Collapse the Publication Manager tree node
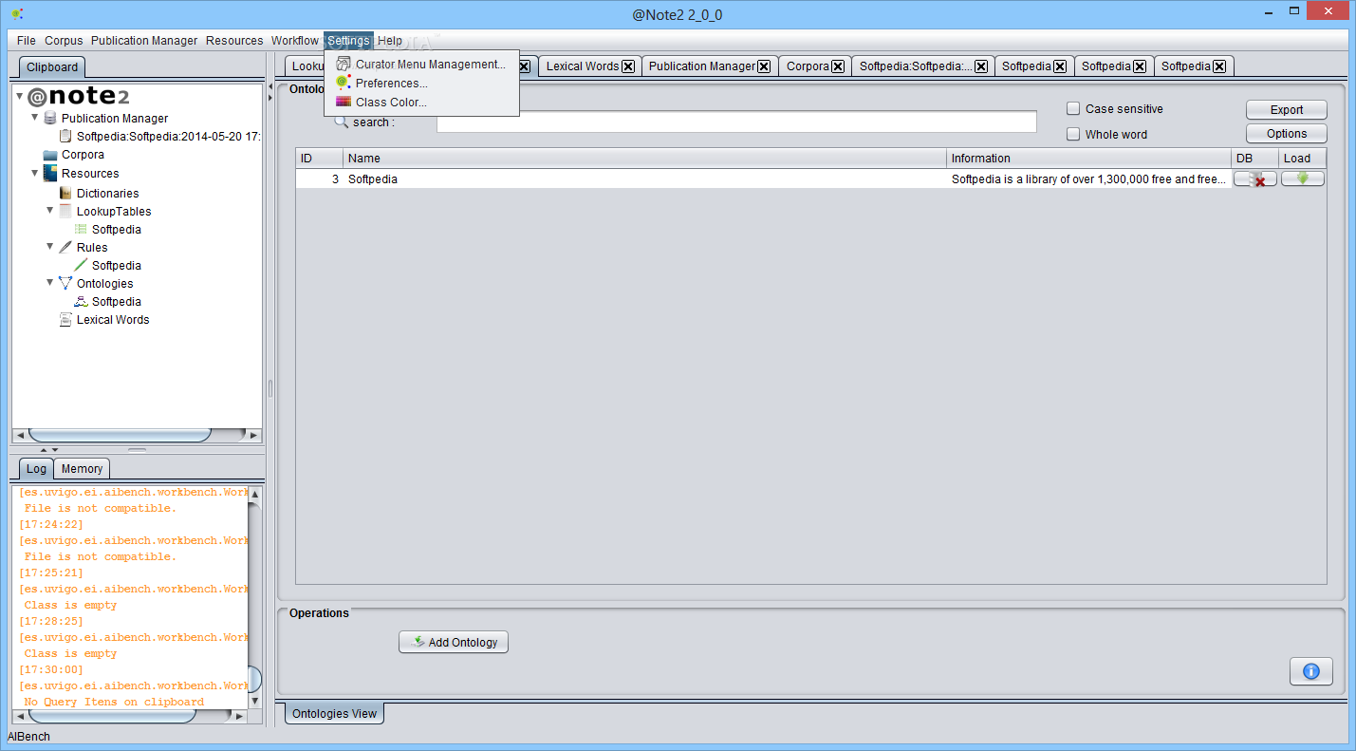The image size is (1356, 751). pos(35,118)
